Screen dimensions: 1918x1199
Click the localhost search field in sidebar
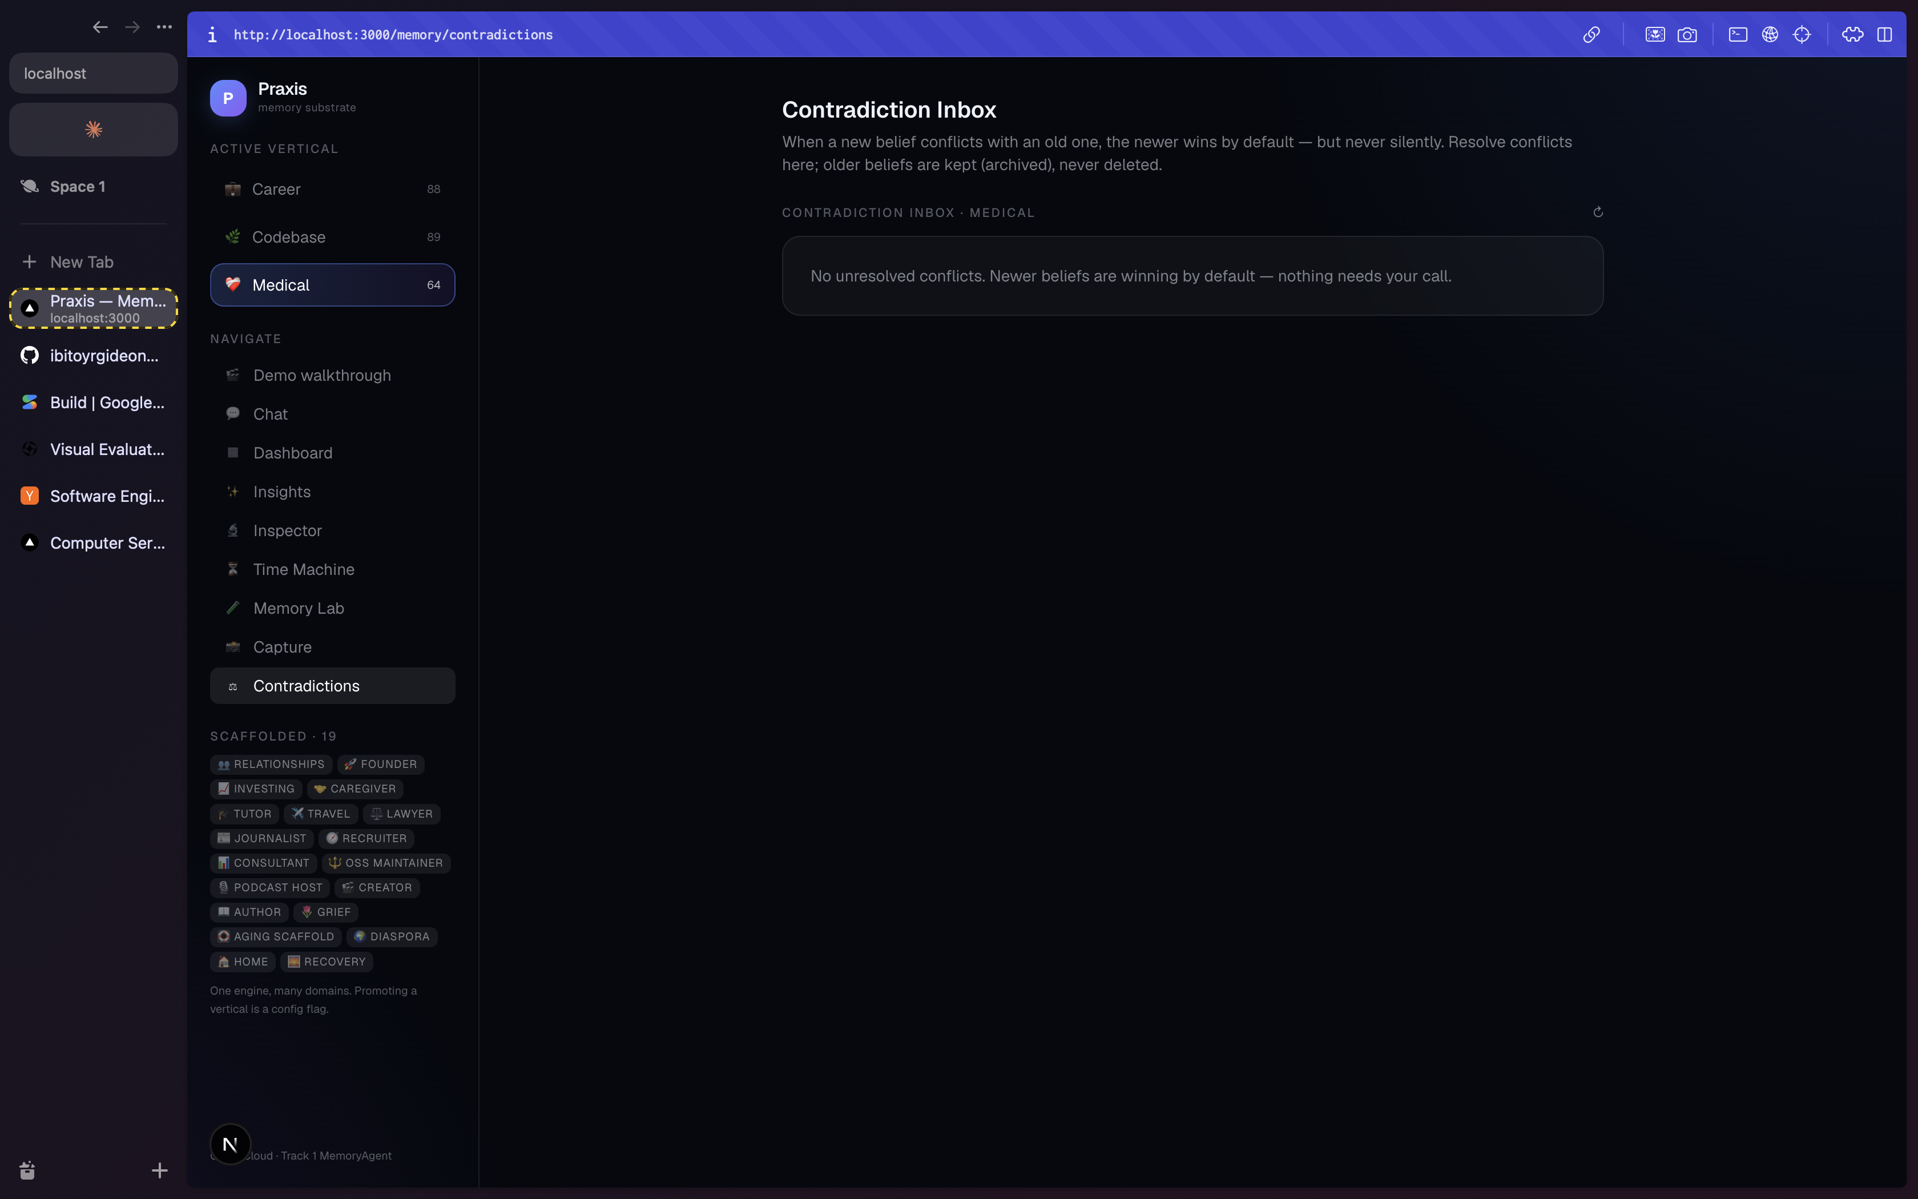(x=94, y=73)
